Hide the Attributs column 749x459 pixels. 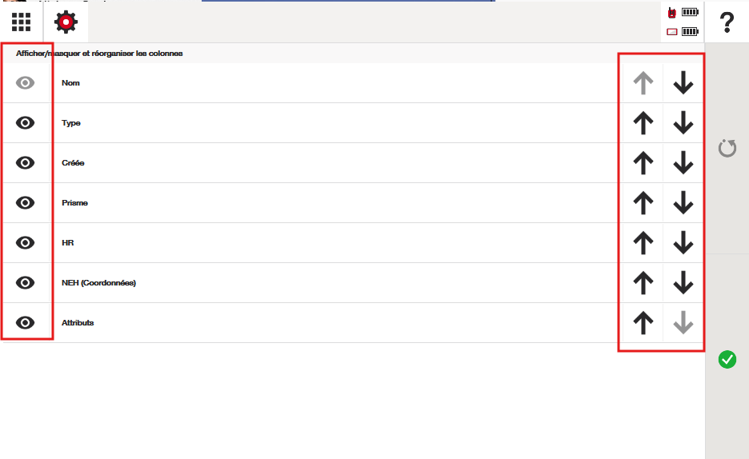(x=26, y=322)
